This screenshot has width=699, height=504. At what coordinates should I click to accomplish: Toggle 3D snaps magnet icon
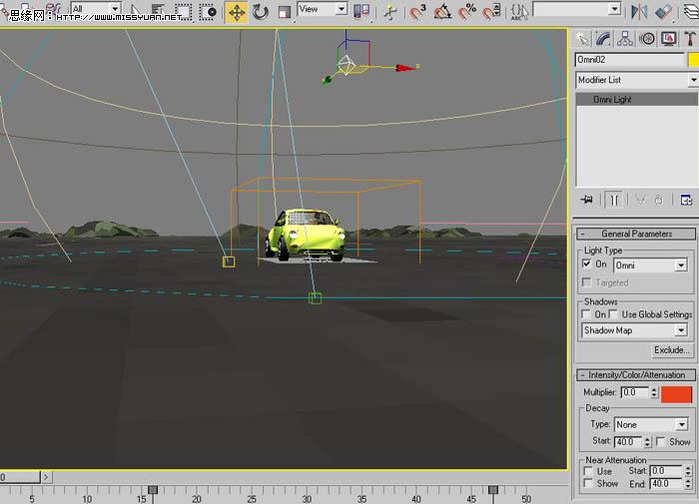[x=417, y=12]
